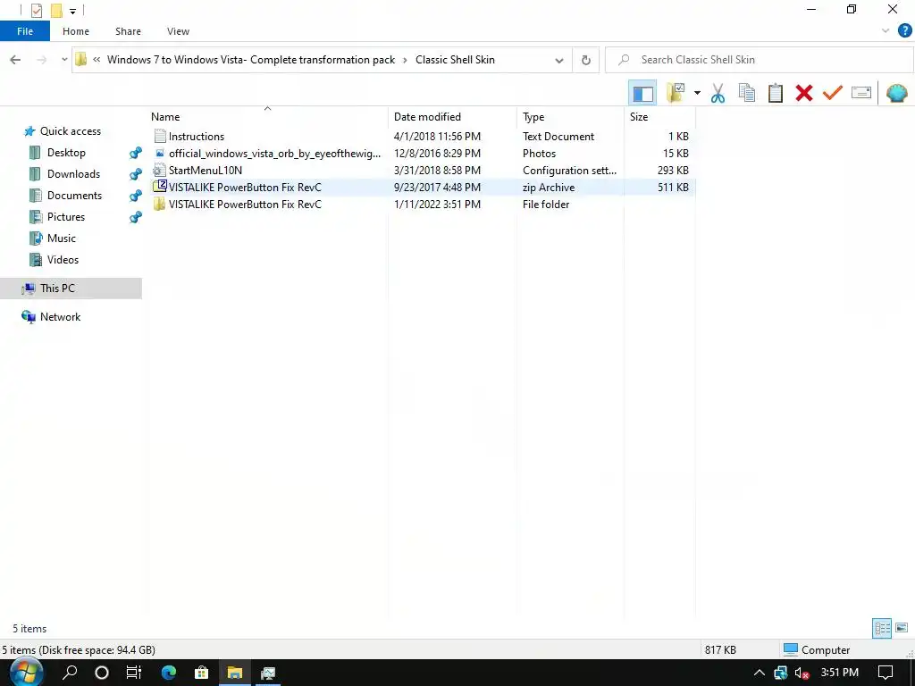
Task: Open Quick access in navigation pane
Action: 70,131
